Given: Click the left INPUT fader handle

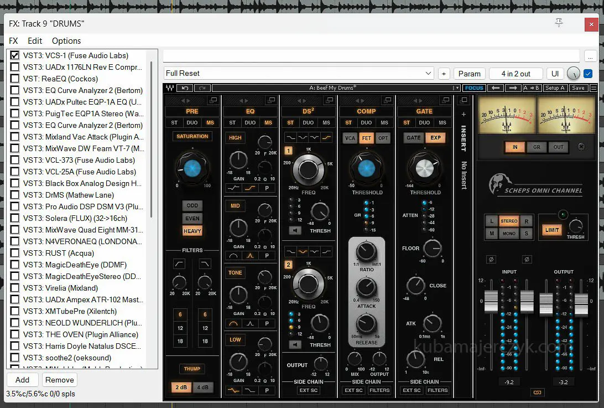Looking at the screenshot, I should click(491, 301).
